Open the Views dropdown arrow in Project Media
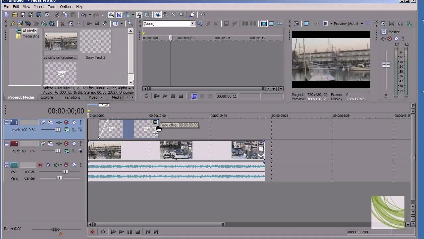 tap(122, 24)
